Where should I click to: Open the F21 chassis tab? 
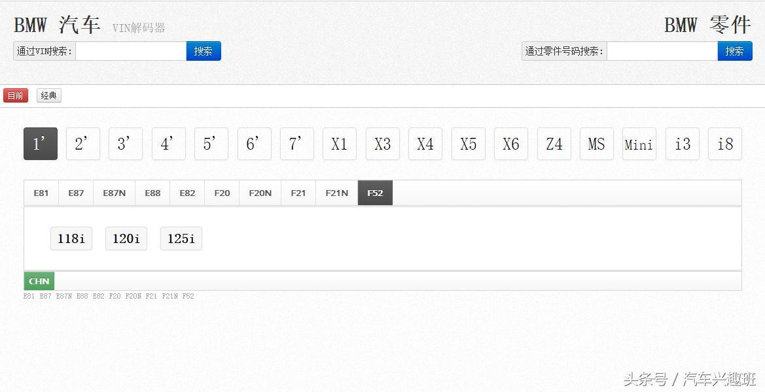point(298,193)
